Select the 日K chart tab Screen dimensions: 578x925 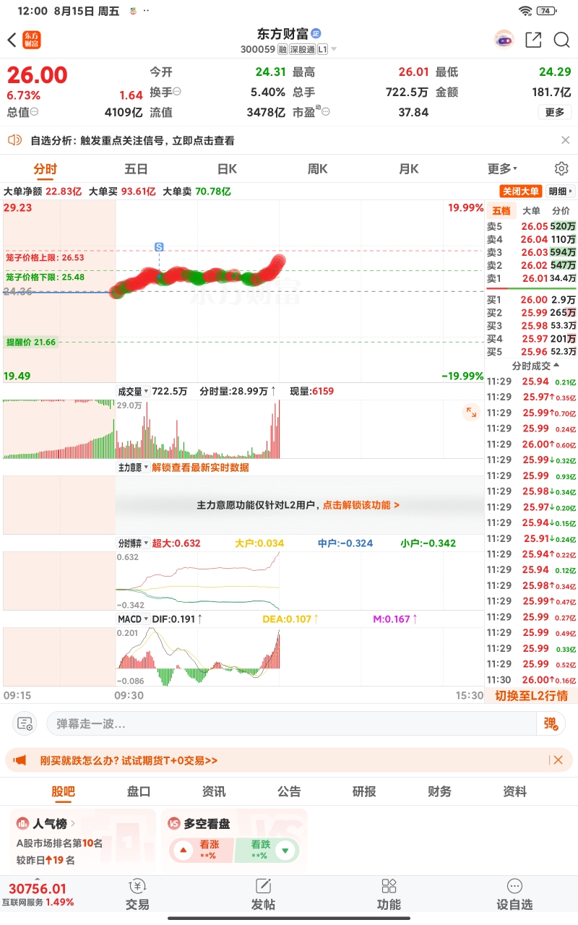pyautogui.click(x=227, y=168)
